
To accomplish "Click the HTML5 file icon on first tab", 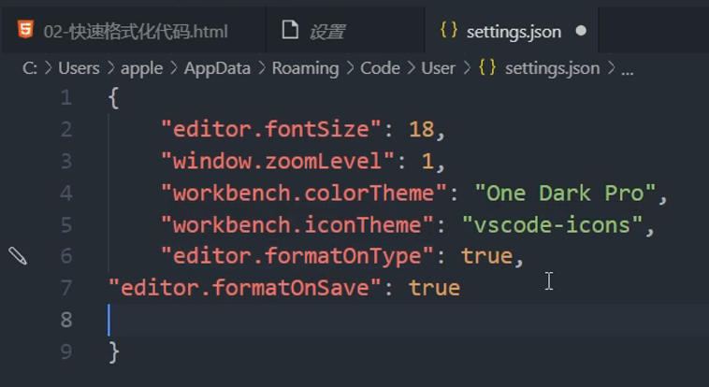I will pos(25,30).
